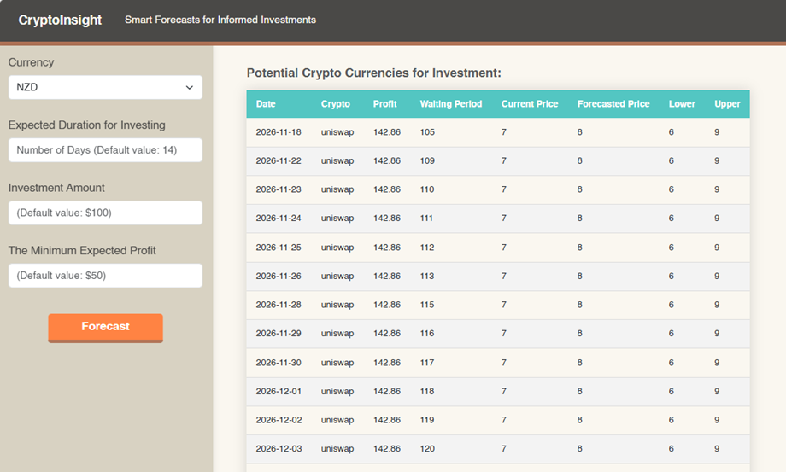786x472 pixels.
Task: Click lower value 6 in 2026-11-28 row
Action: click(672, 305)
